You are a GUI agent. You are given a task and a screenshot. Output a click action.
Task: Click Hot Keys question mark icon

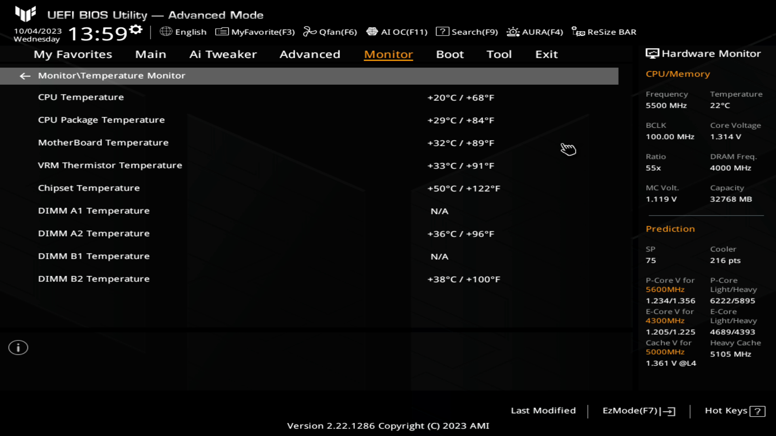pyautogui.click(x=757, y=411)
